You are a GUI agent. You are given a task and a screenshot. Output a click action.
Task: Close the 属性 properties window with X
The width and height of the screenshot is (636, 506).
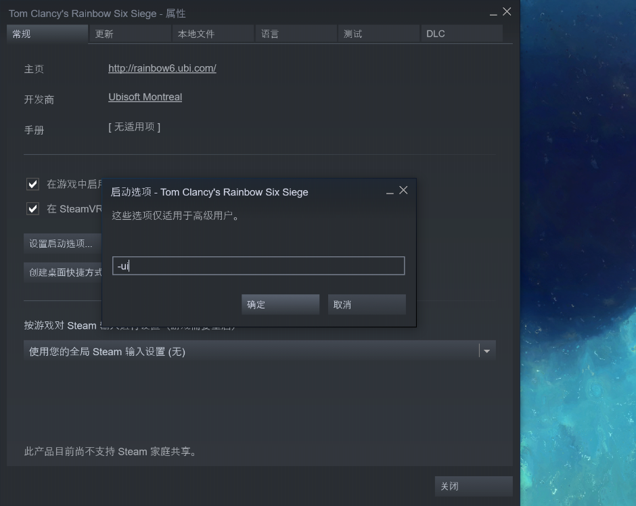[507, 11]
